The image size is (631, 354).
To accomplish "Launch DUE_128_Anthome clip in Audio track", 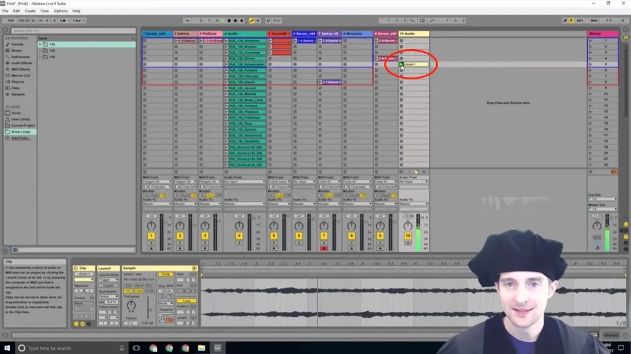I will 226,40.
